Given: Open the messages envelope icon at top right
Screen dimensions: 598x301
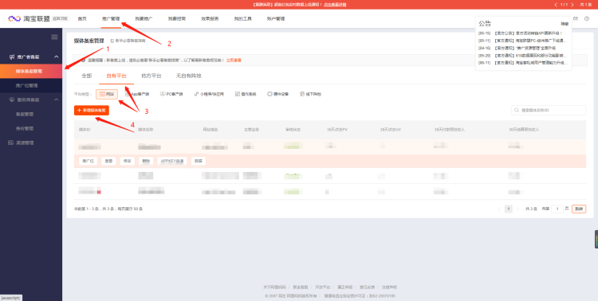Looking at the screenshot, I should click(576, 18).
